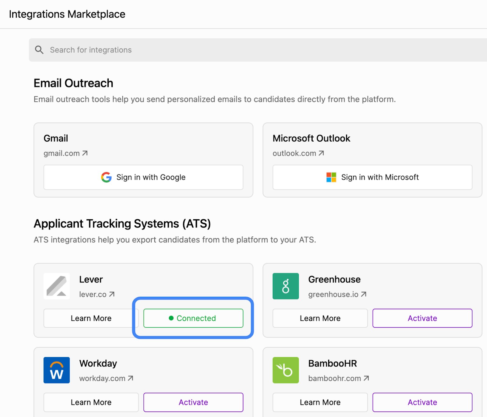
Task: Open the workday.com external link
Action: 106,378
